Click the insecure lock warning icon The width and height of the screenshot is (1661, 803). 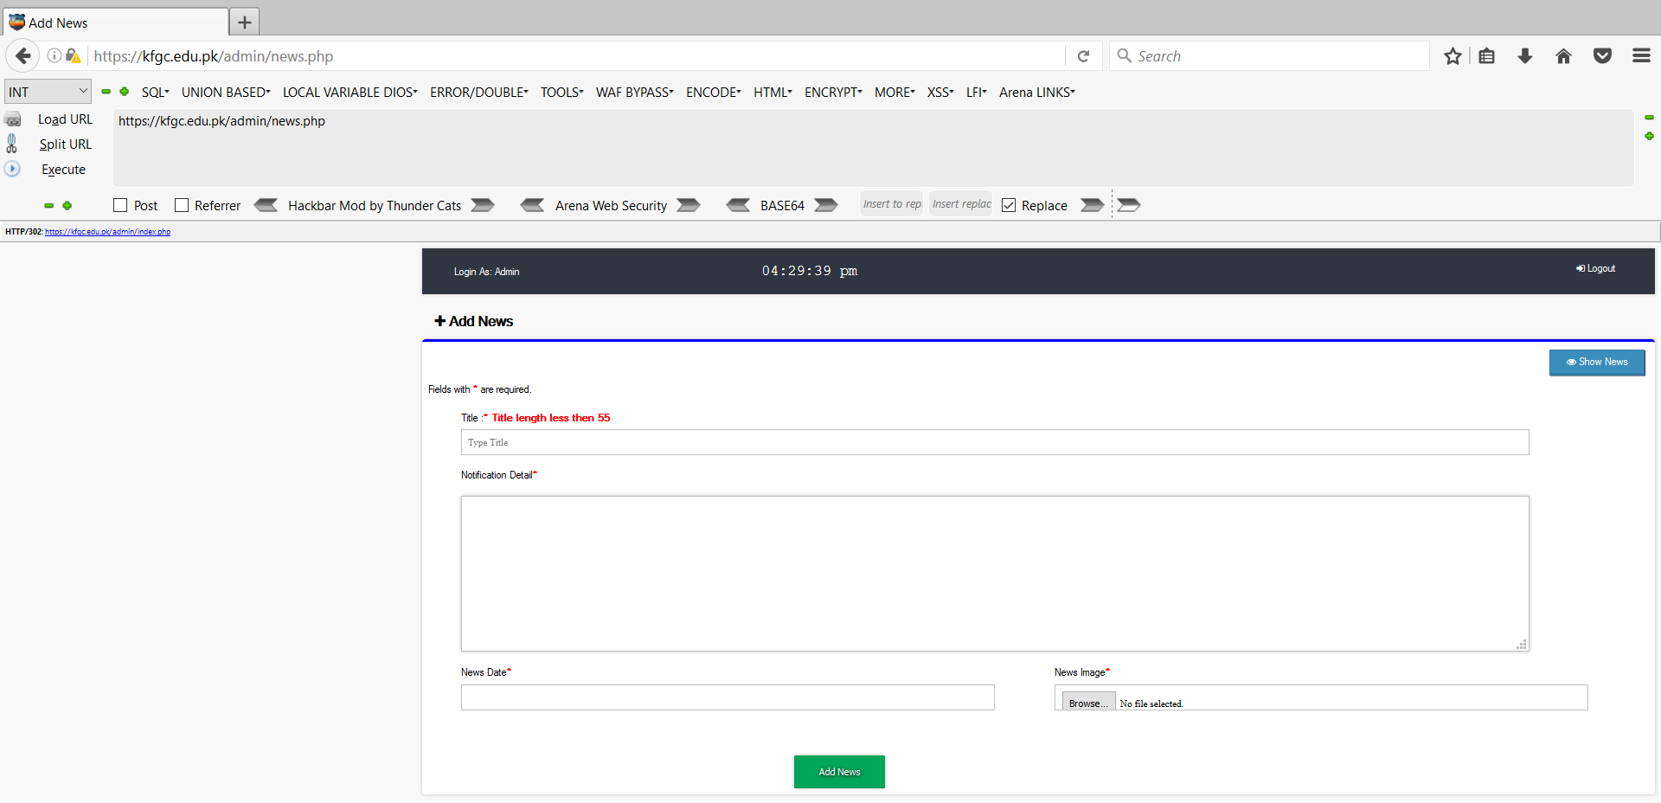pyautogui.click(x=74, y=56)
